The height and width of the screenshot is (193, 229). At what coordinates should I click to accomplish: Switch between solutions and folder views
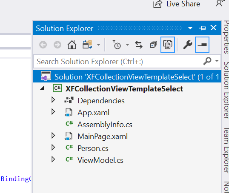pyautogui.click(x=87, y=45)
